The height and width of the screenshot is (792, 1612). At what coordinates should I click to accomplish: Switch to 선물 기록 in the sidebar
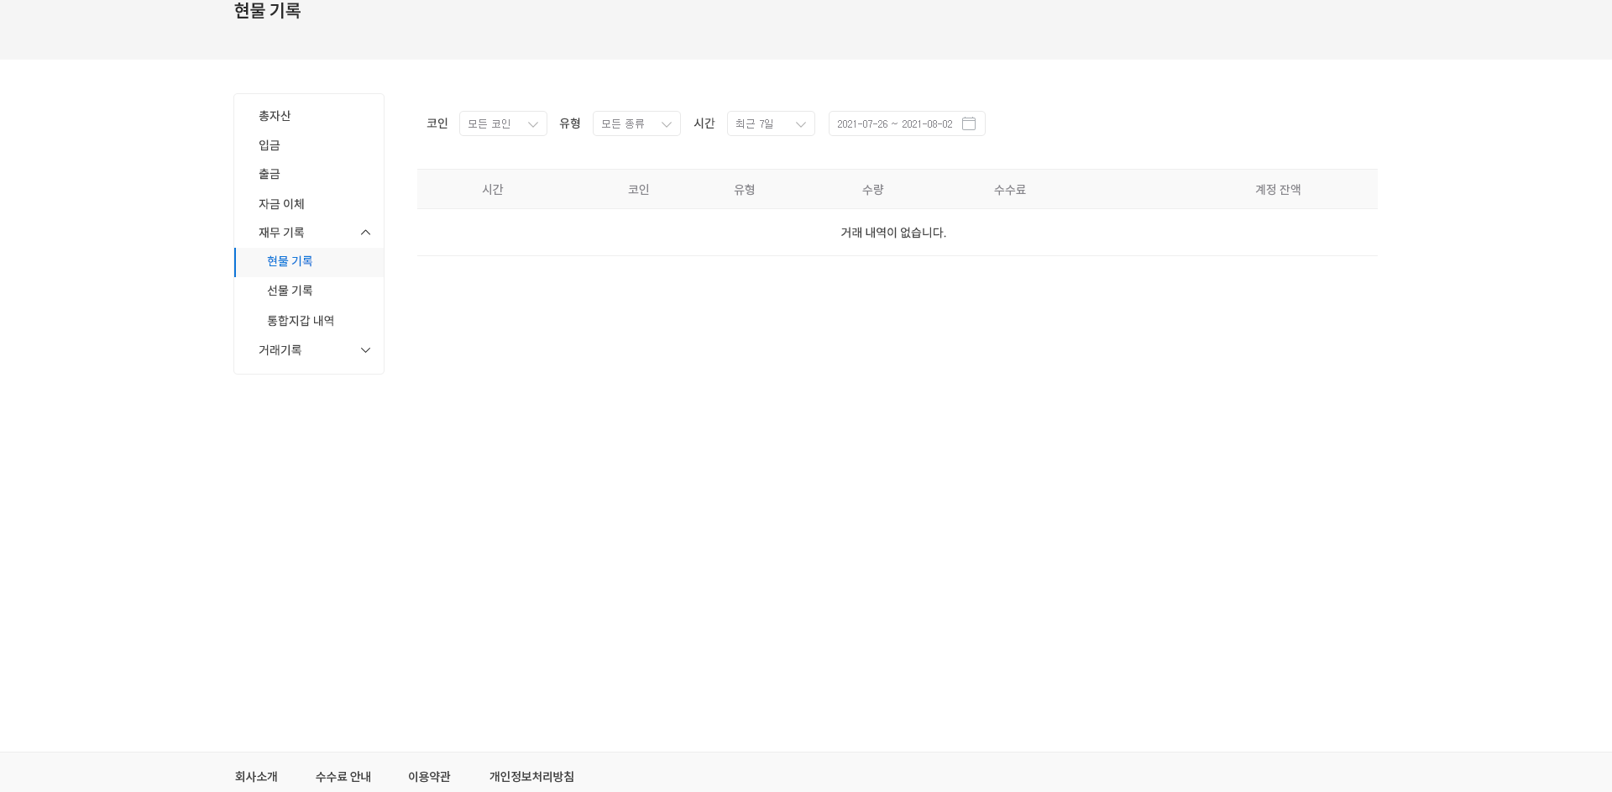(x=290, y=291)
